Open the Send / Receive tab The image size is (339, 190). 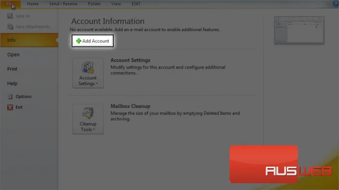[x=63, y=4]
